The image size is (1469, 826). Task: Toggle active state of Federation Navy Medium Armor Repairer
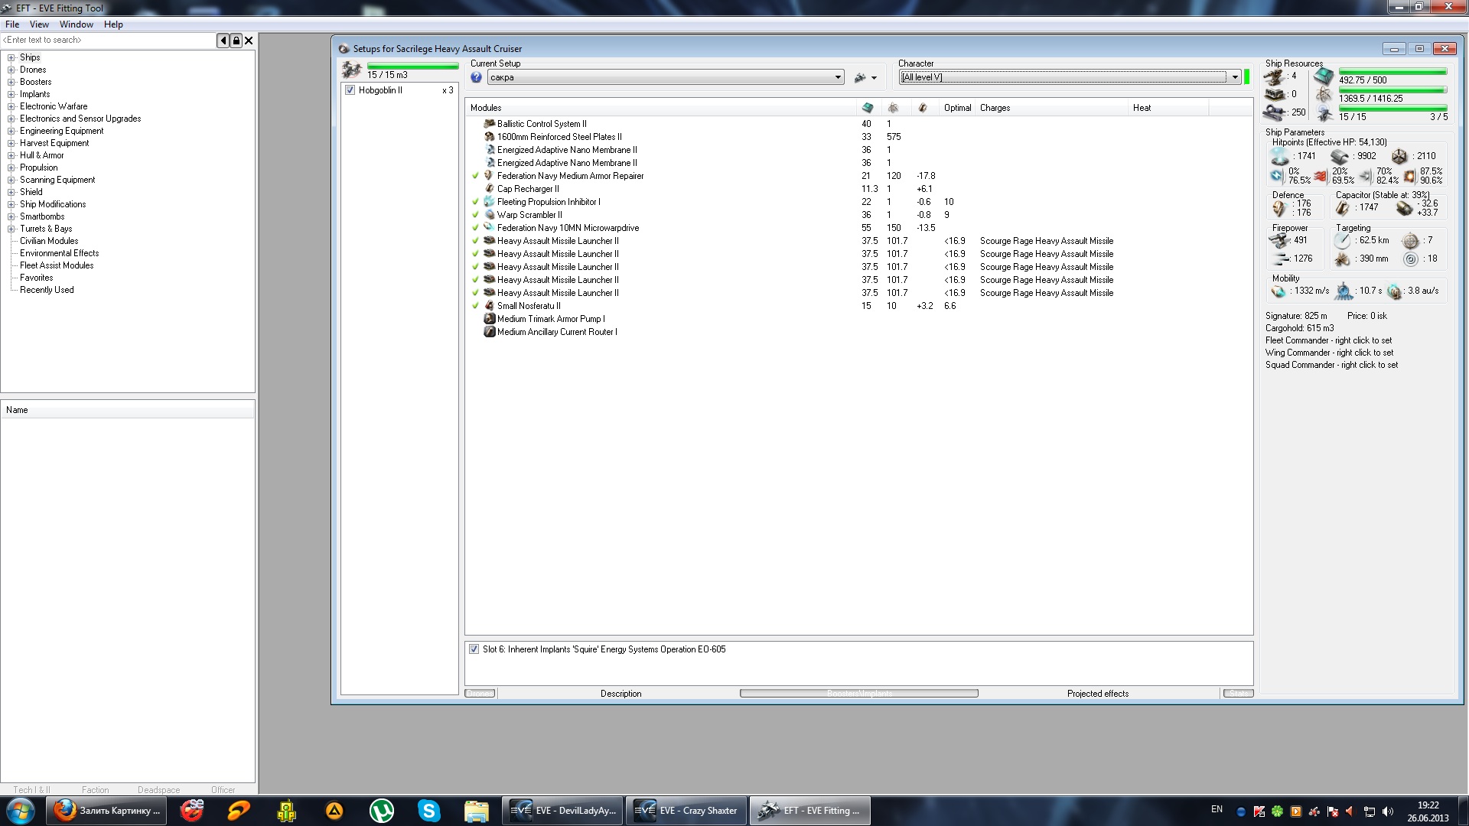click(475, 175)
